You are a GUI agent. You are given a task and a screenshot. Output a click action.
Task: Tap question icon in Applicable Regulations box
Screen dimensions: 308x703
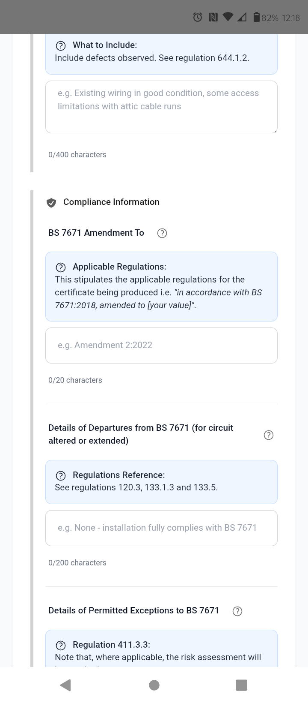pos(61,267)
